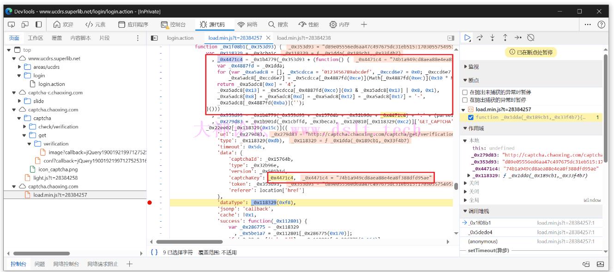Click the red breakpoint marker in gutter
The width and height of the screenshot is (614, 272).
[150, 203]
